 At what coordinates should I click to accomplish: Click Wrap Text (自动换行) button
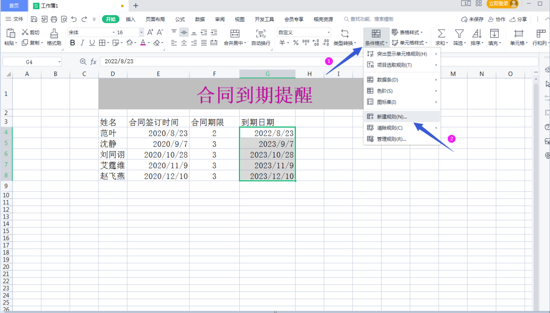[x=261, y=37]
